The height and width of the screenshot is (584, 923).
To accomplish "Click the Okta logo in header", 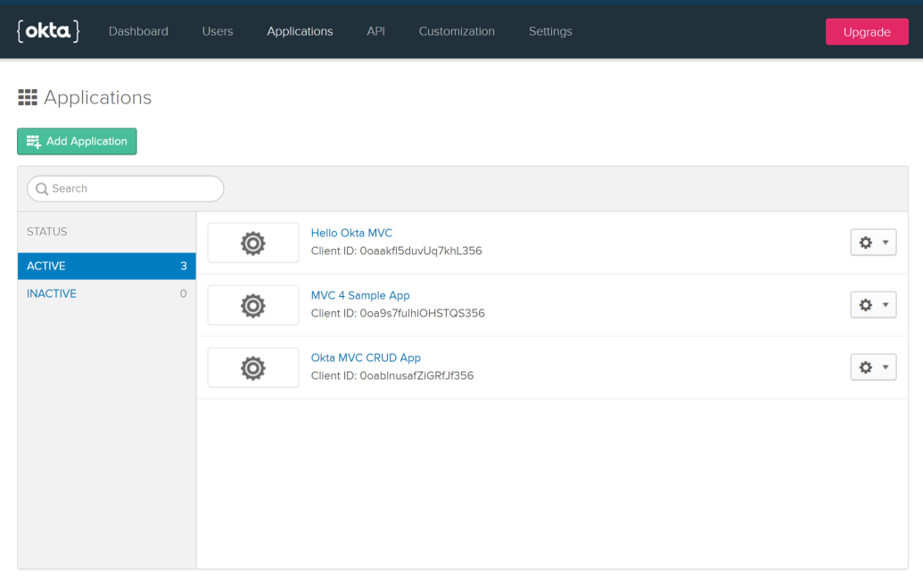I will [48, 31].
